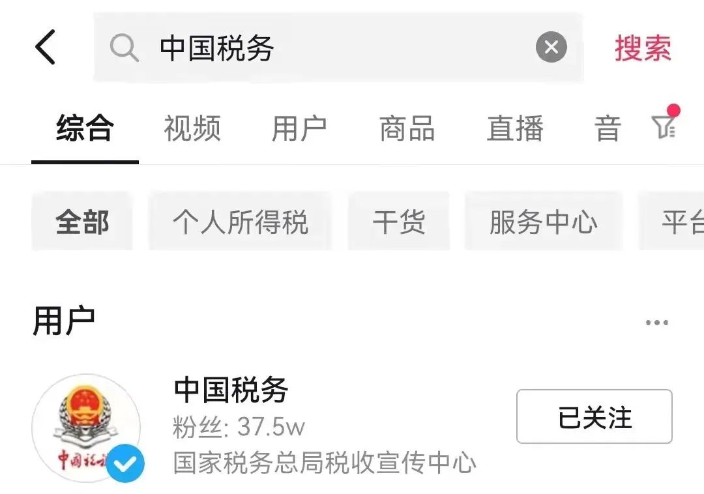This screenshot has height=494, width=704.
Task: Click the magnifying glass search icon
Action: [x=124, y=47]
